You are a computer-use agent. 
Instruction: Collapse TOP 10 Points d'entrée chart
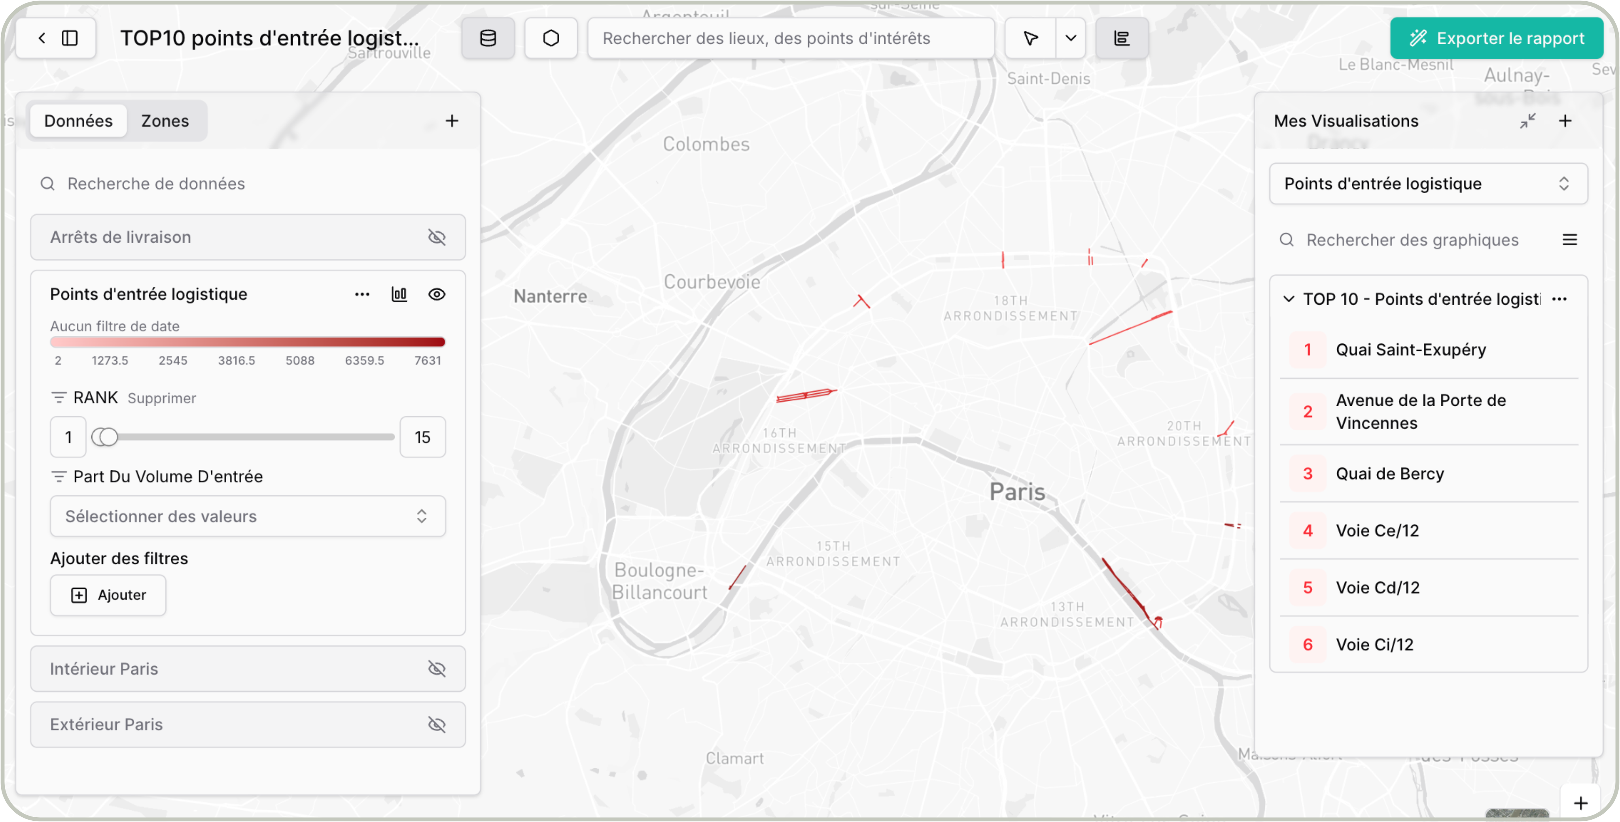pos(1289,299)
